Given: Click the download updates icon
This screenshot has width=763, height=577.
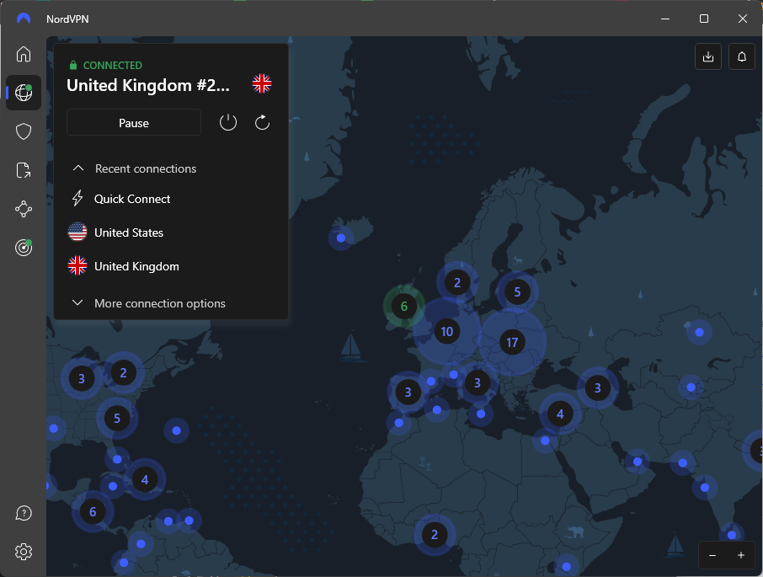Looking at the screenshot, I should pos(708,56).
